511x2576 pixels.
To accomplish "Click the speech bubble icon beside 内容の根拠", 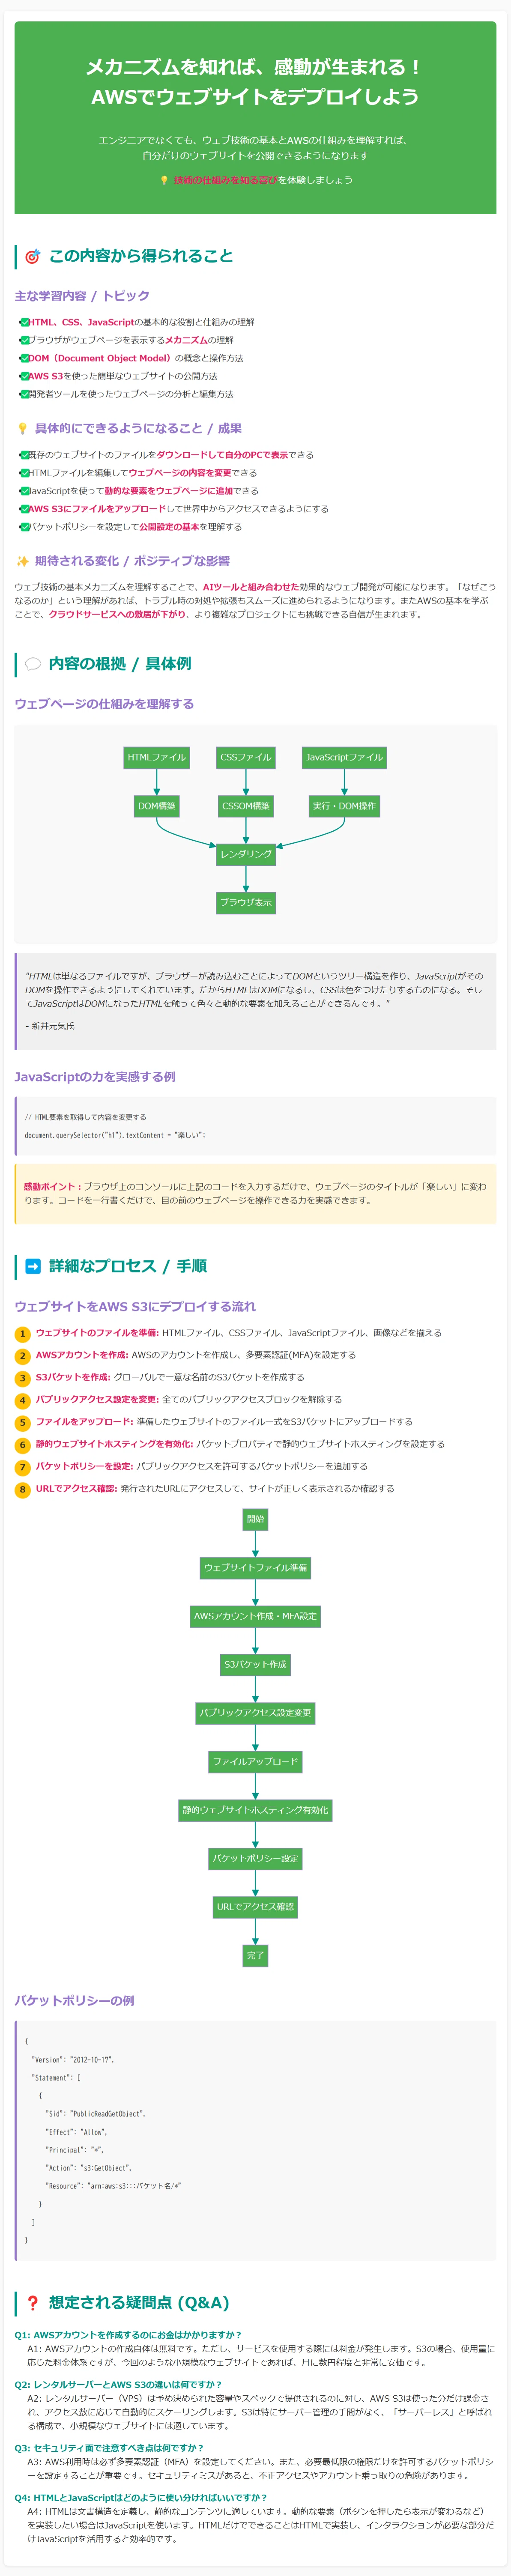I will [32, 664].
